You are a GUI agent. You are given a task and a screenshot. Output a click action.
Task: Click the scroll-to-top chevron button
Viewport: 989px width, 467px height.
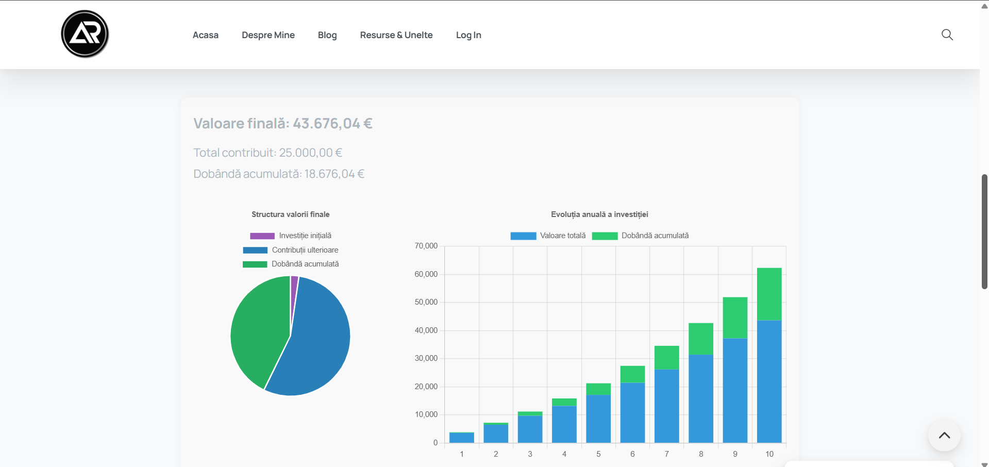click(x=944, y=436)
